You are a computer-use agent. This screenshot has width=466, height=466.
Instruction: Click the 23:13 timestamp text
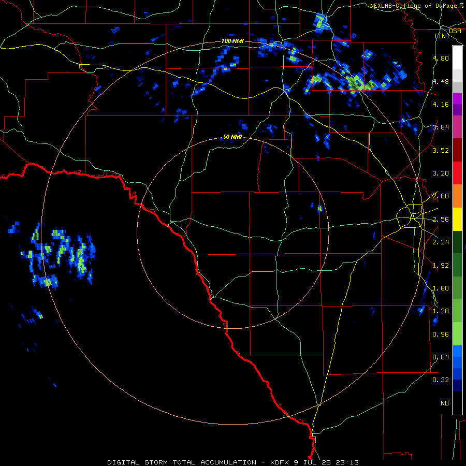click(x=347, y=462)
